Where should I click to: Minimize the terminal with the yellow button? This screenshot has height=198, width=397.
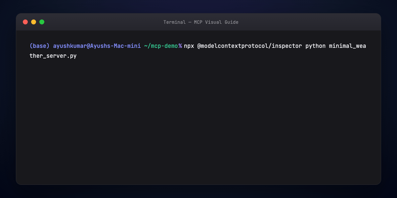[x=34, y=22]
